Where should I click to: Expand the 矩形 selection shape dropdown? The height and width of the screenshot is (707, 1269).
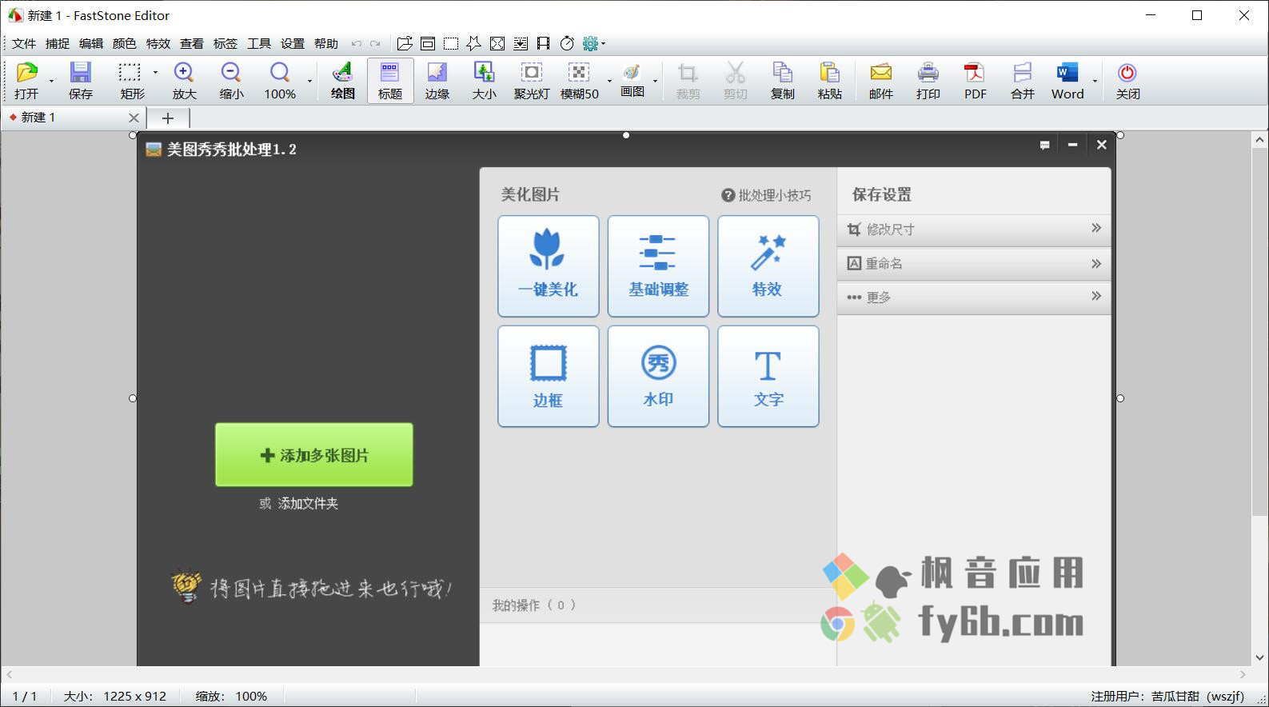click(155, 72)
